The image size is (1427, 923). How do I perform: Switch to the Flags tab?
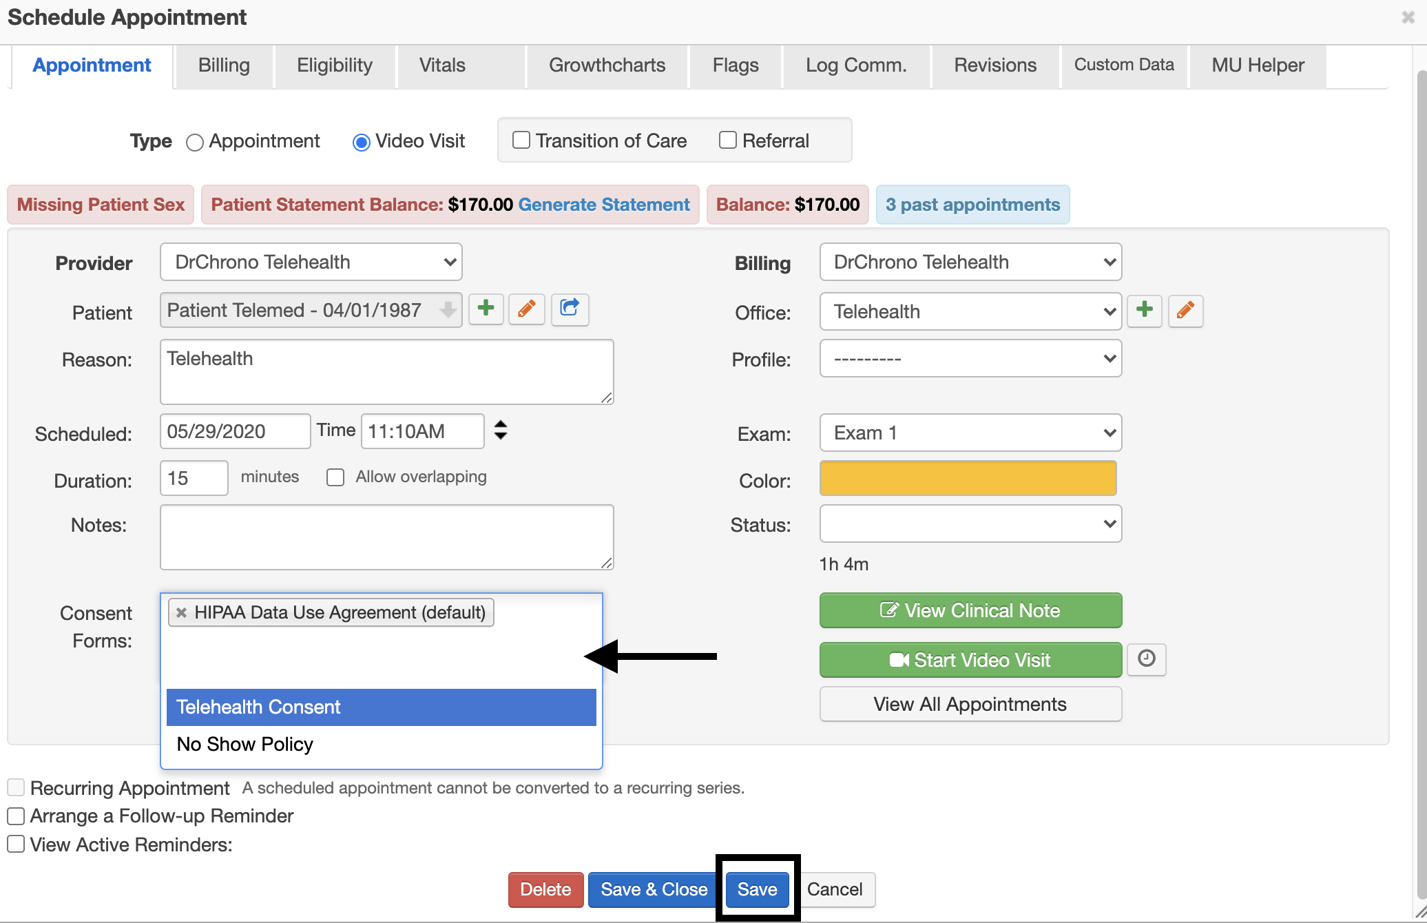coord(736,65)
